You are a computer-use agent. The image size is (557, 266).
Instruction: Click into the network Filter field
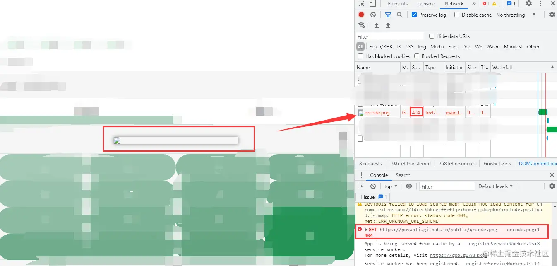tap(391, 36)
